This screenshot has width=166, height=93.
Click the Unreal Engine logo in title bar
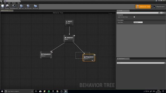pos(1,1)
